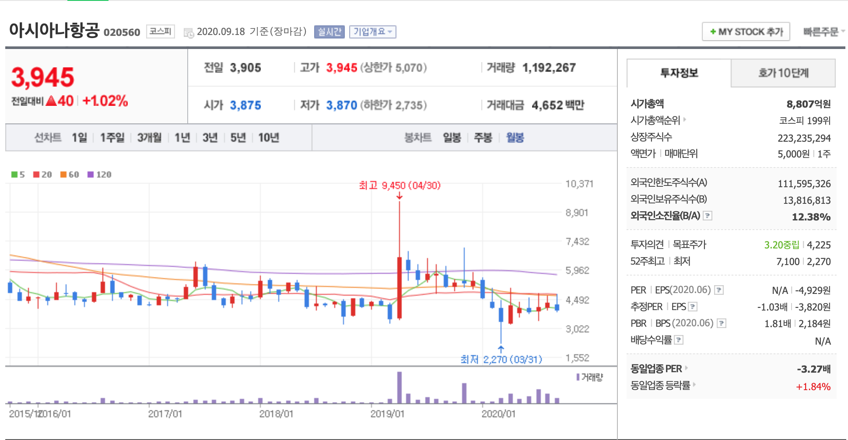Click the 거래대금 value 4,652 백만
This screenshot has width=848, height=440.
[558, 105]
